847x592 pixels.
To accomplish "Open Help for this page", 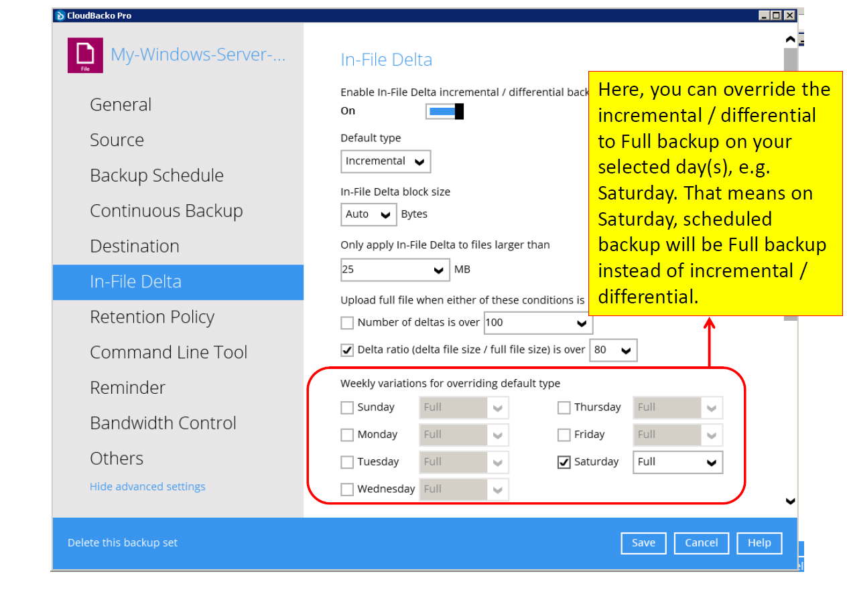I will point(759,543).
